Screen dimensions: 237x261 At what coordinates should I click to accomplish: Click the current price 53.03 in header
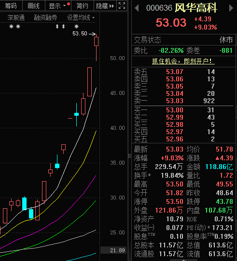(171, 22)
